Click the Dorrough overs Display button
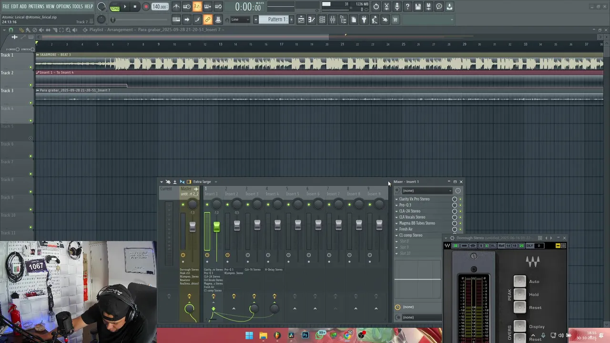The height and width of the screenshot is (343, 610). point(520,326)
